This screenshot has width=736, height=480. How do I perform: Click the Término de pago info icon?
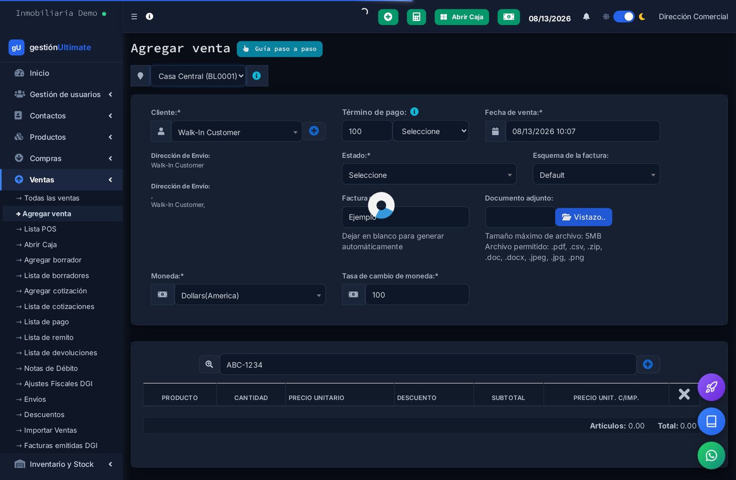tap(414, 111)
